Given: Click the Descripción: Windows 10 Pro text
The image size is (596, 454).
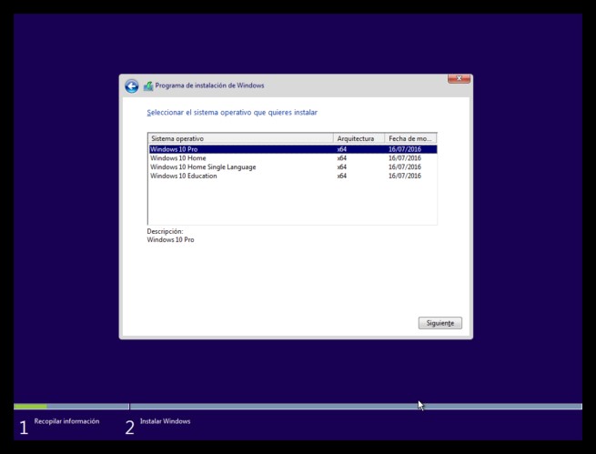Looking at the screenshot, I should [x=171, y=236].
